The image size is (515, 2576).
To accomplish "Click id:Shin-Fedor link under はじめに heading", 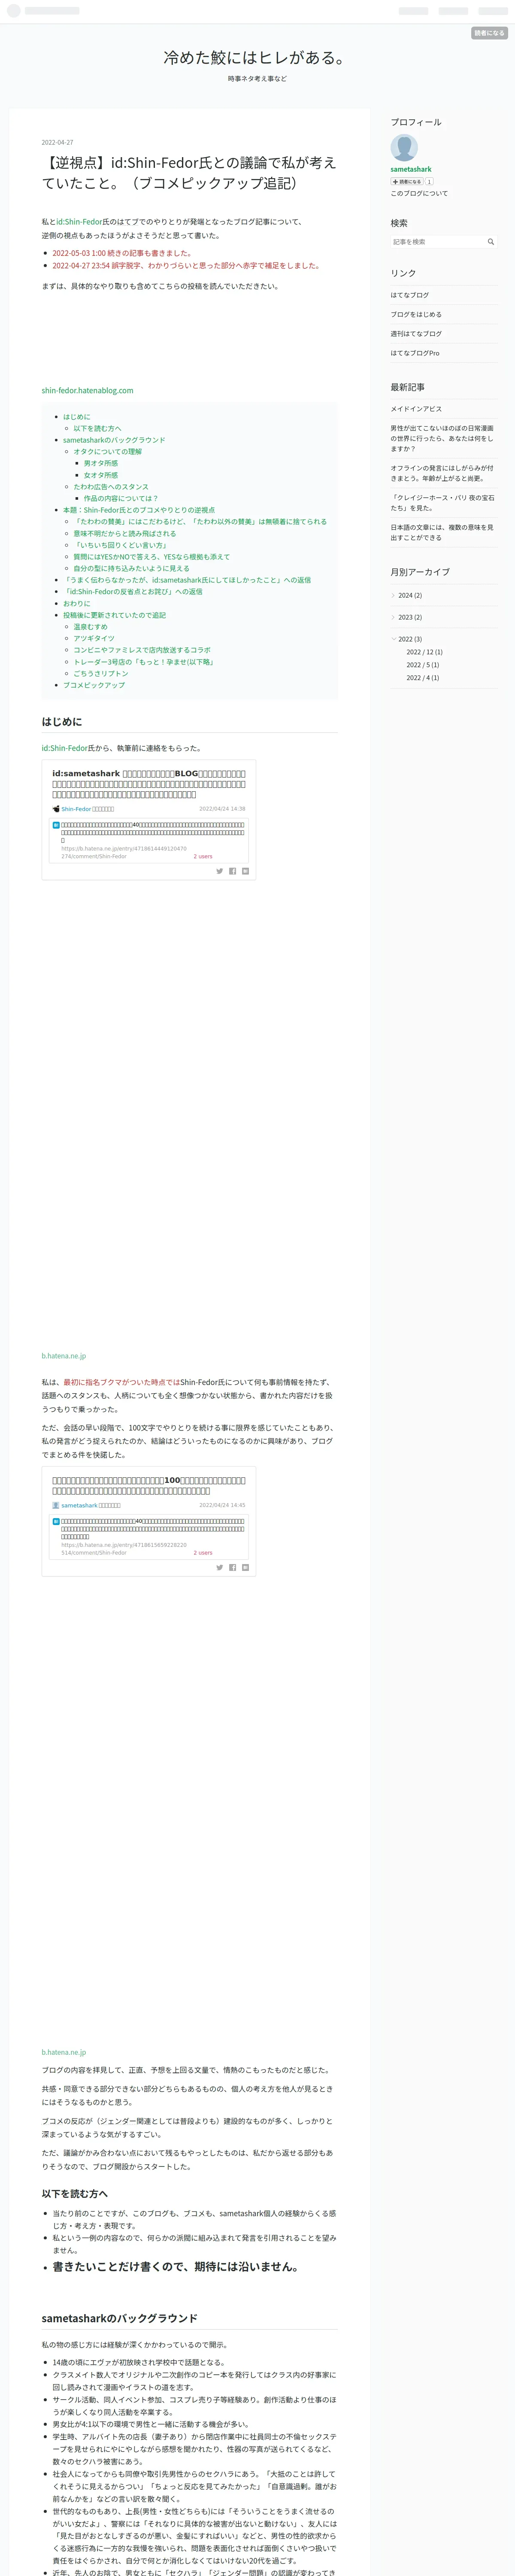I will coord(64,748).
